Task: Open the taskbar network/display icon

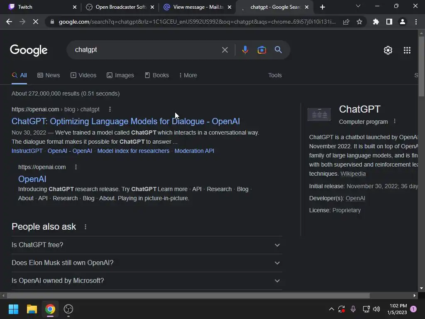Action: coord(366,309)
